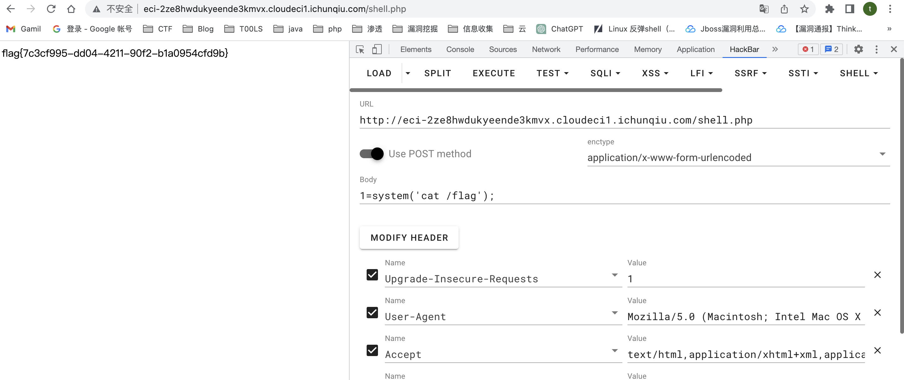Switch to the Memory tab
904x380 pixels.
pyautogui.click(x=648, y=49)
